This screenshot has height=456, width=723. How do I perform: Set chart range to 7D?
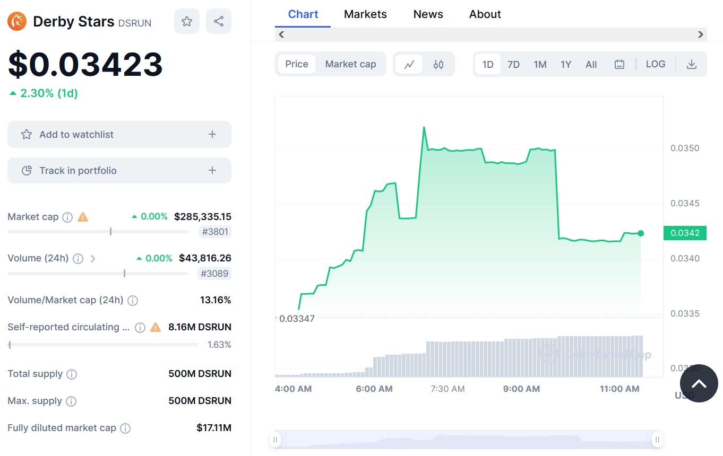514,65
